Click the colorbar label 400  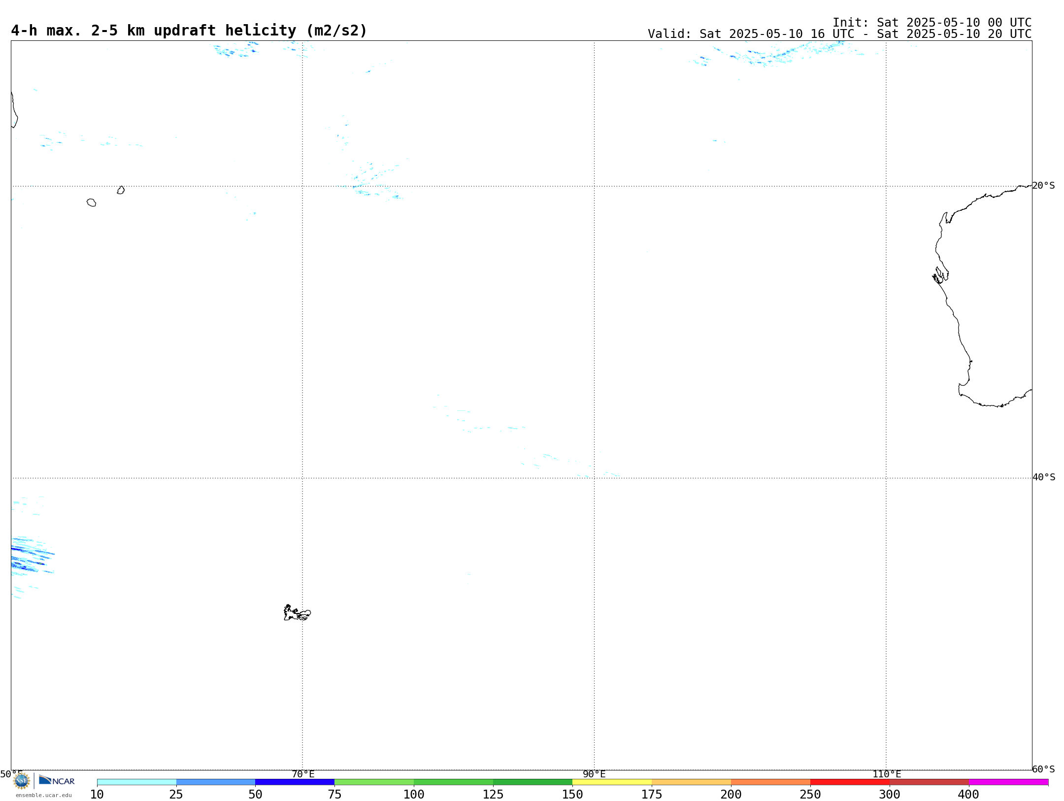point(969,795)
